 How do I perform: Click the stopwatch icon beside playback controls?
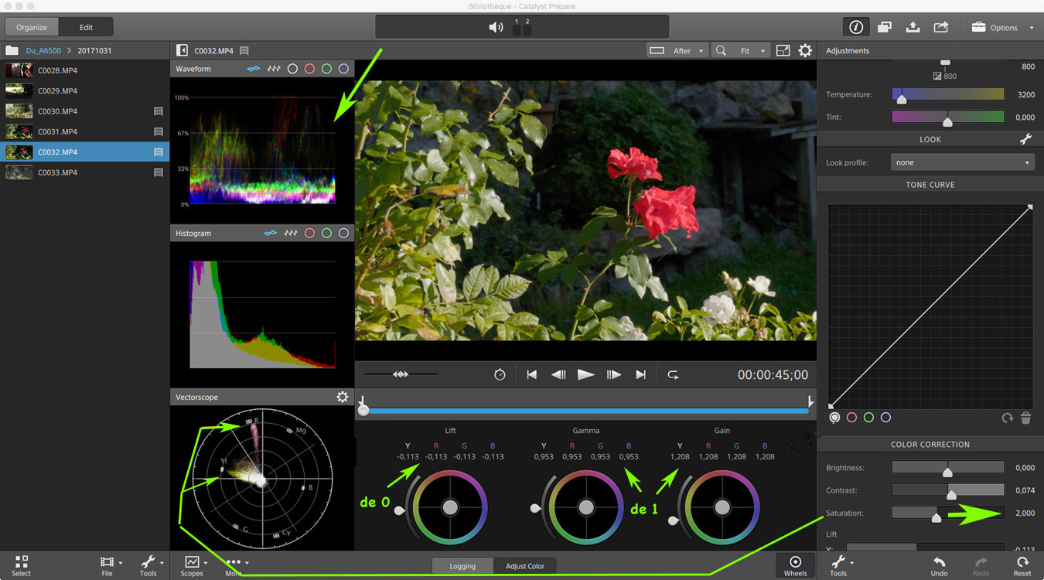click(x=500, y=374)
